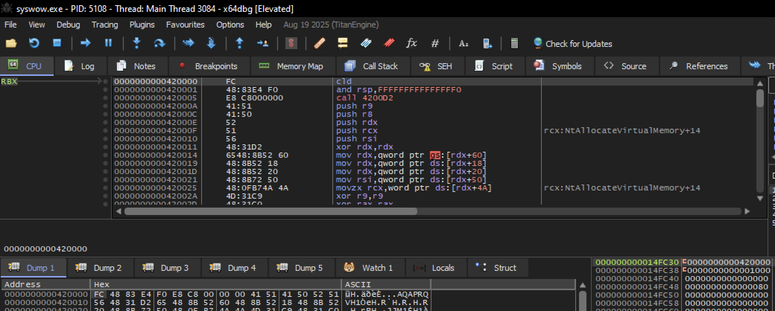
Task: Open the Debug menu
Action: 68,25
